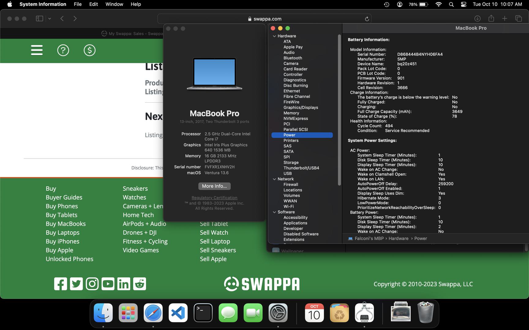The image size is (529, 330).
Task: Select Thunderbolt/USB4 in the sidebar
Action: (x=301, y=168)
